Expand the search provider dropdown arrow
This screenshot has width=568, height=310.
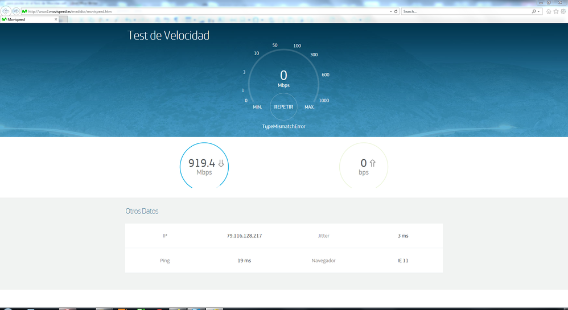[x=538, y=11]
